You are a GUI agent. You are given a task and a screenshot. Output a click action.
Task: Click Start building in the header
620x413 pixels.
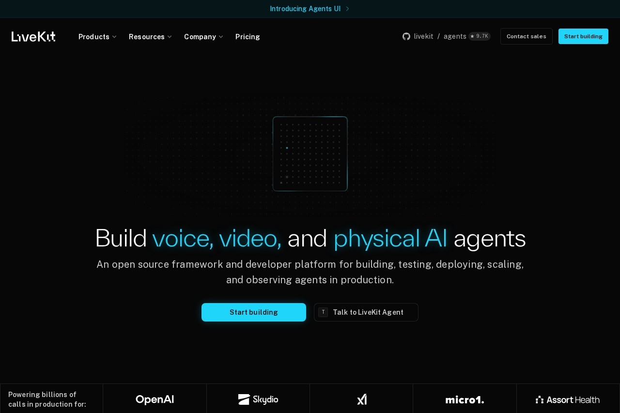click(583, 36)
